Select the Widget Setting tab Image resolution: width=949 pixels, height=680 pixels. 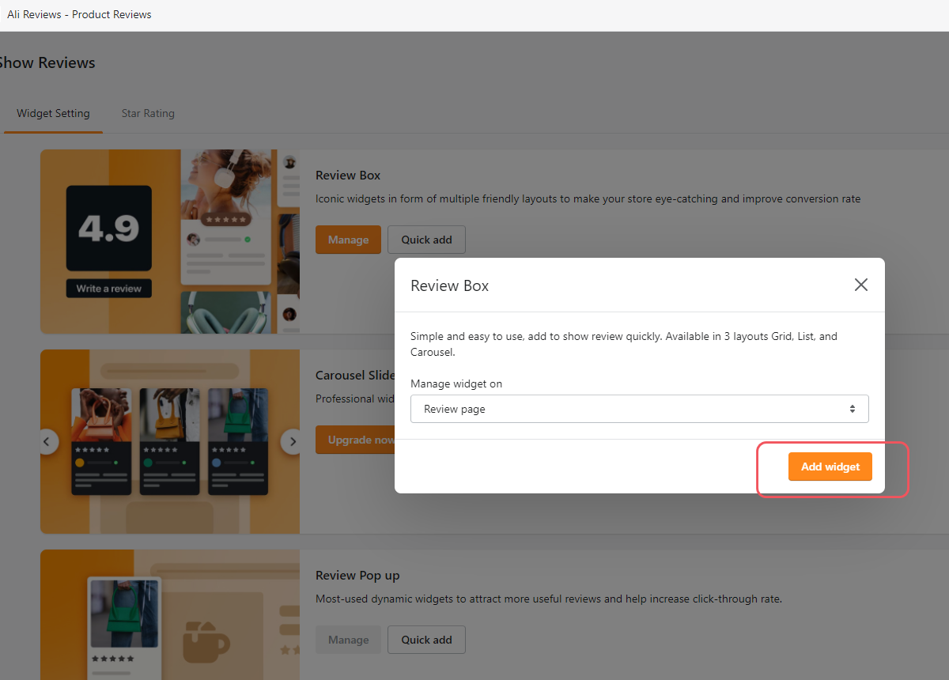point(53,113)
